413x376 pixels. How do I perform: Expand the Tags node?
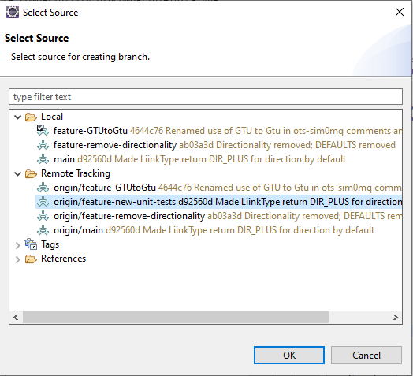click(17, 245)
